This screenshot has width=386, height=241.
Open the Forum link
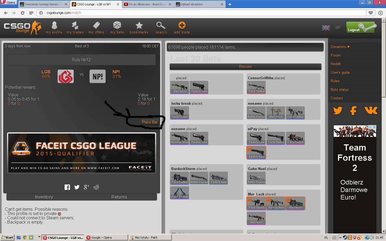pos(336,55)
